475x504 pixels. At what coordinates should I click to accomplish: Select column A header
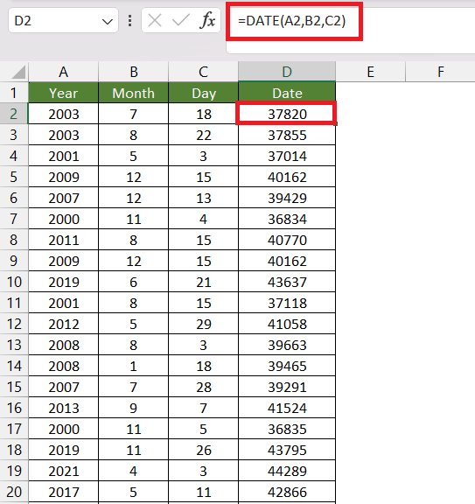click(64, 72)
